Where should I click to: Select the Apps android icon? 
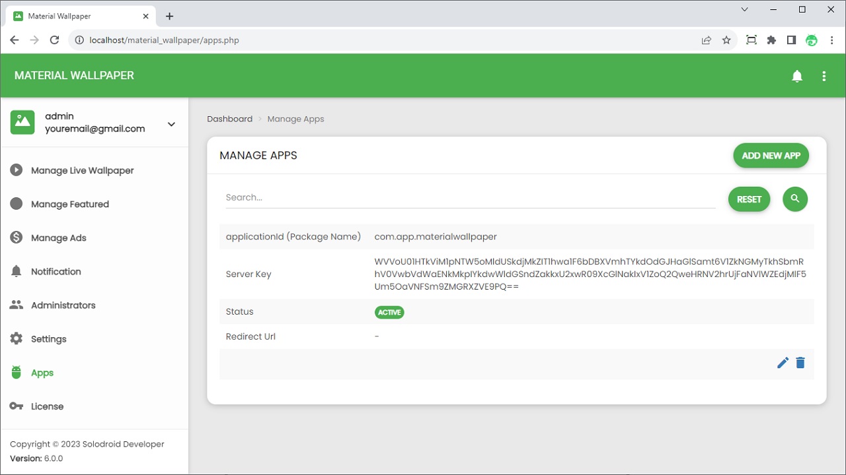coord(16,372)
